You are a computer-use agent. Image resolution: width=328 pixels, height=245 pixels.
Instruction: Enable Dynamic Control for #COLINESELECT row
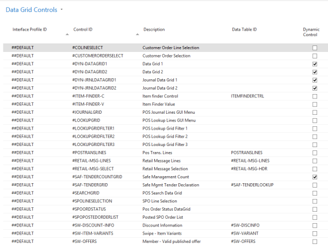(x=314, y=48)
